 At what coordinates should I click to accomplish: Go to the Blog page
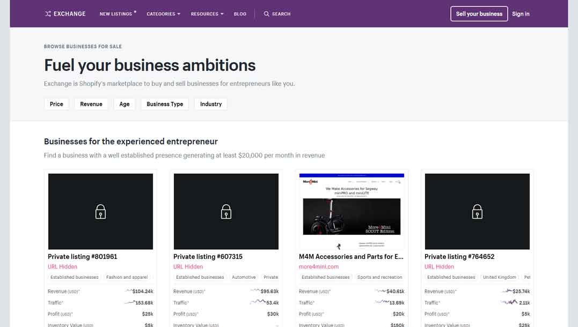click(x=240, y=14)
